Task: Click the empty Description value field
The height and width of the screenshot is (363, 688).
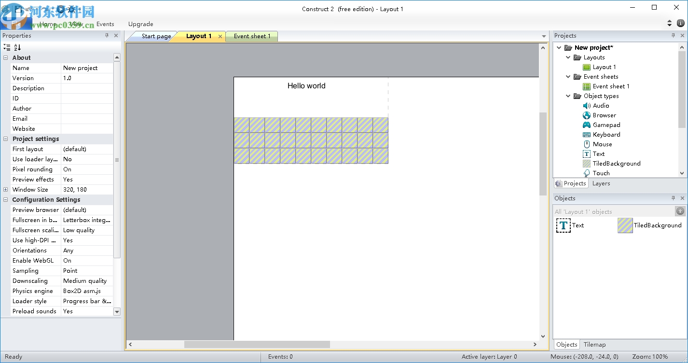Action: [x=87, y=88]
